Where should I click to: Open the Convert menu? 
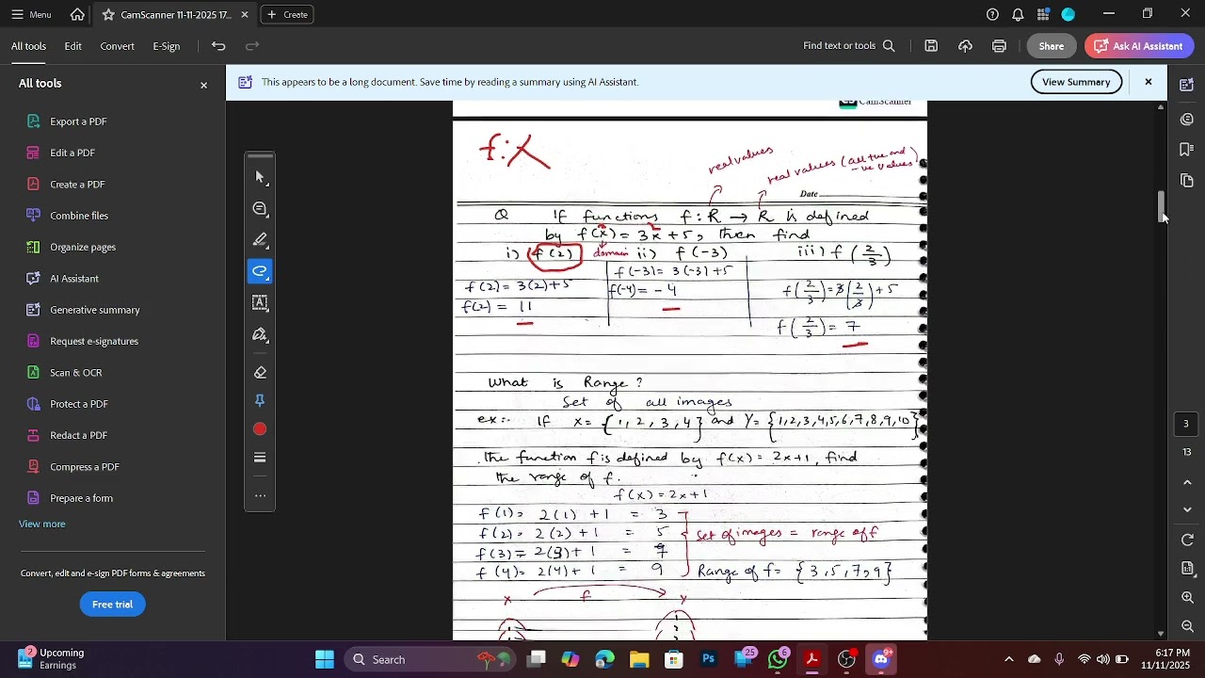click(117, 46)
